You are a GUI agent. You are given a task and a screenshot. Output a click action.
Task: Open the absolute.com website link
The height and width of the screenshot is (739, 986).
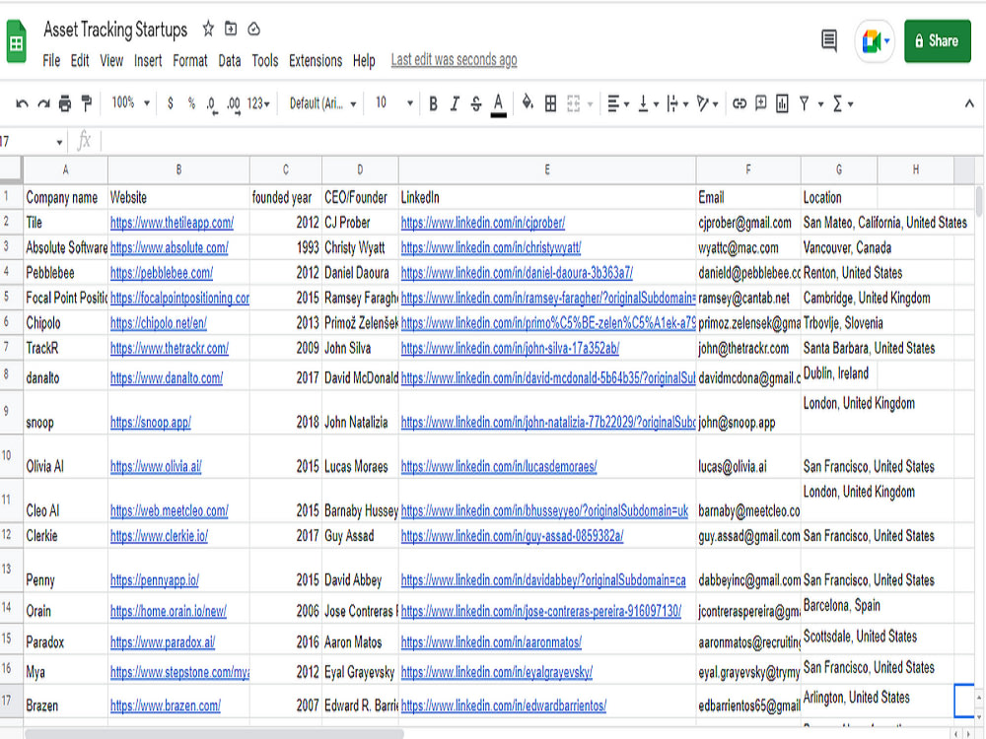click(170, 247)
